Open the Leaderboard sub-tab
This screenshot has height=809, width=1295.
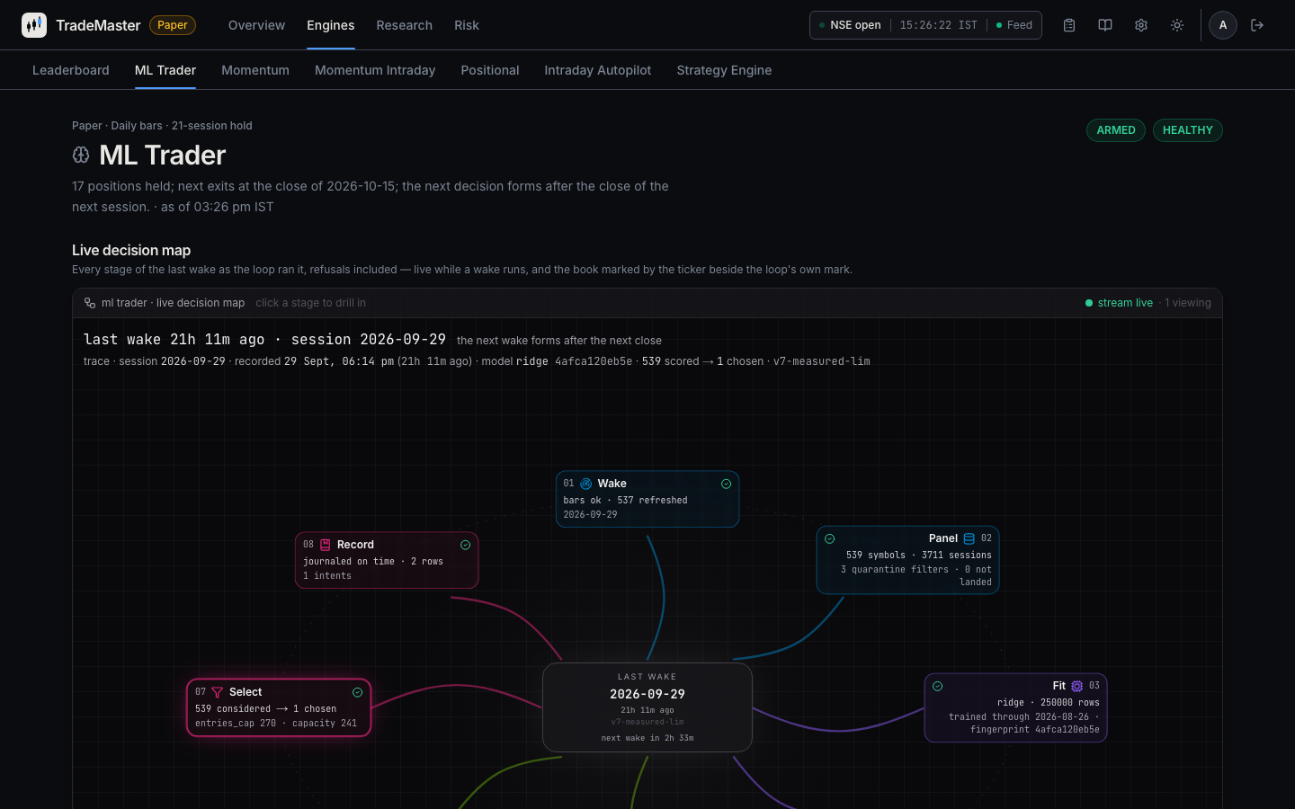tap(71, 70)
